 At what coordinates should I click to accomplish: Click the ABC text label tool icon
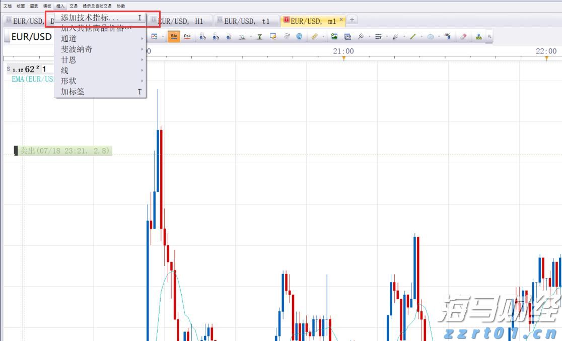[447, 36]
